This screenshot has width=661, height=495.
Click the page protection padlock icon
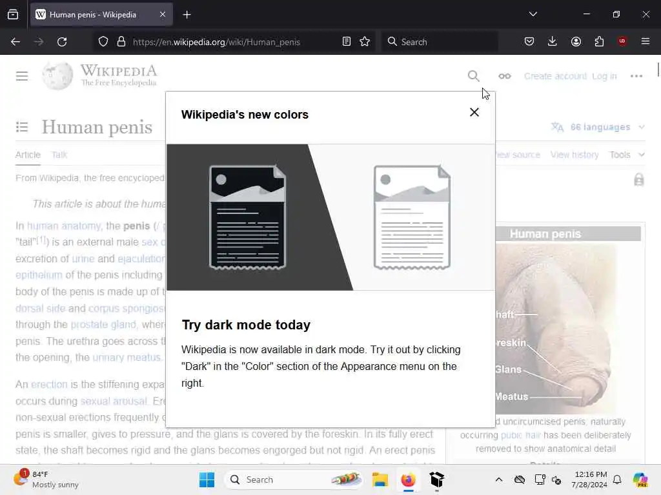tap(638, 180)
